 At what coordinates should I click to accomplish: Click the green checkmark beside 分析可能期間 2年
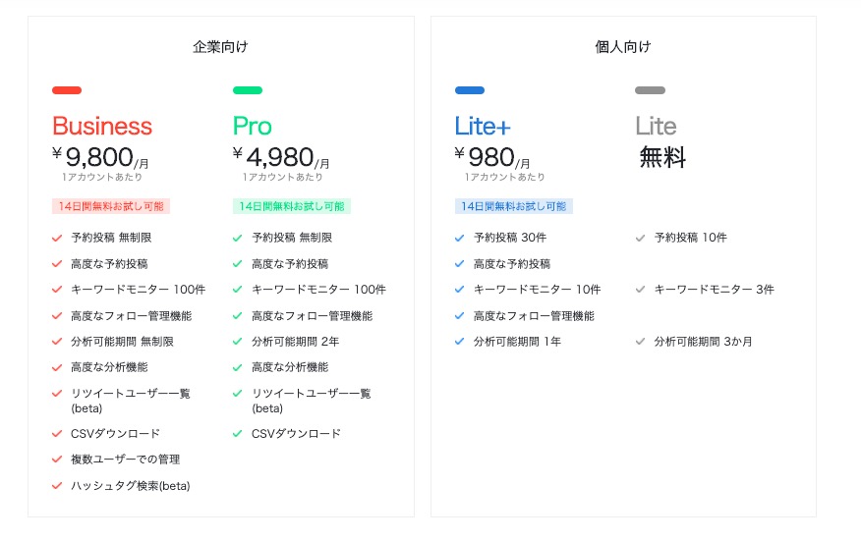coord(237,342)
